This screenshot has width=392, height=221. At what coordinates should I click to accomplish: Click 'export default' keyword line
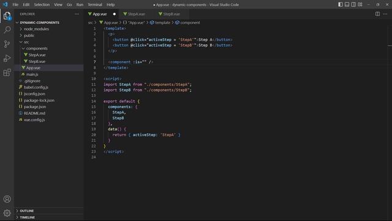click(x=119, y=101)
